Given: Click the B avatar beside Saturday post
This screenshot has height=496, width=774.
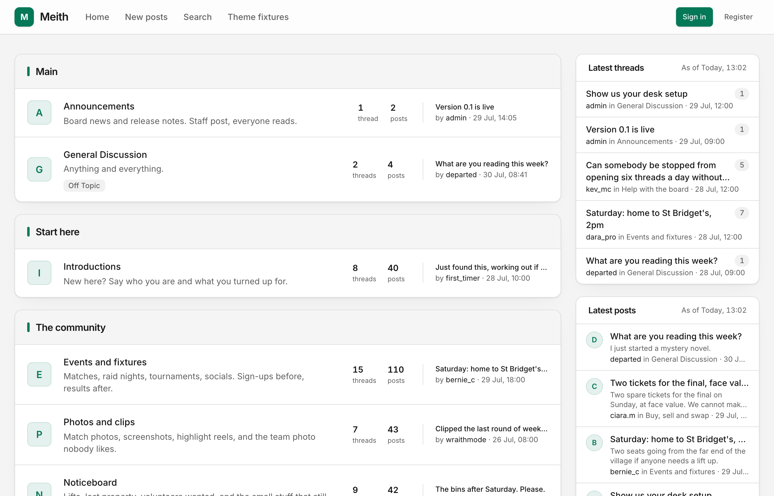Looking at the screenshot, I should 594,443.
